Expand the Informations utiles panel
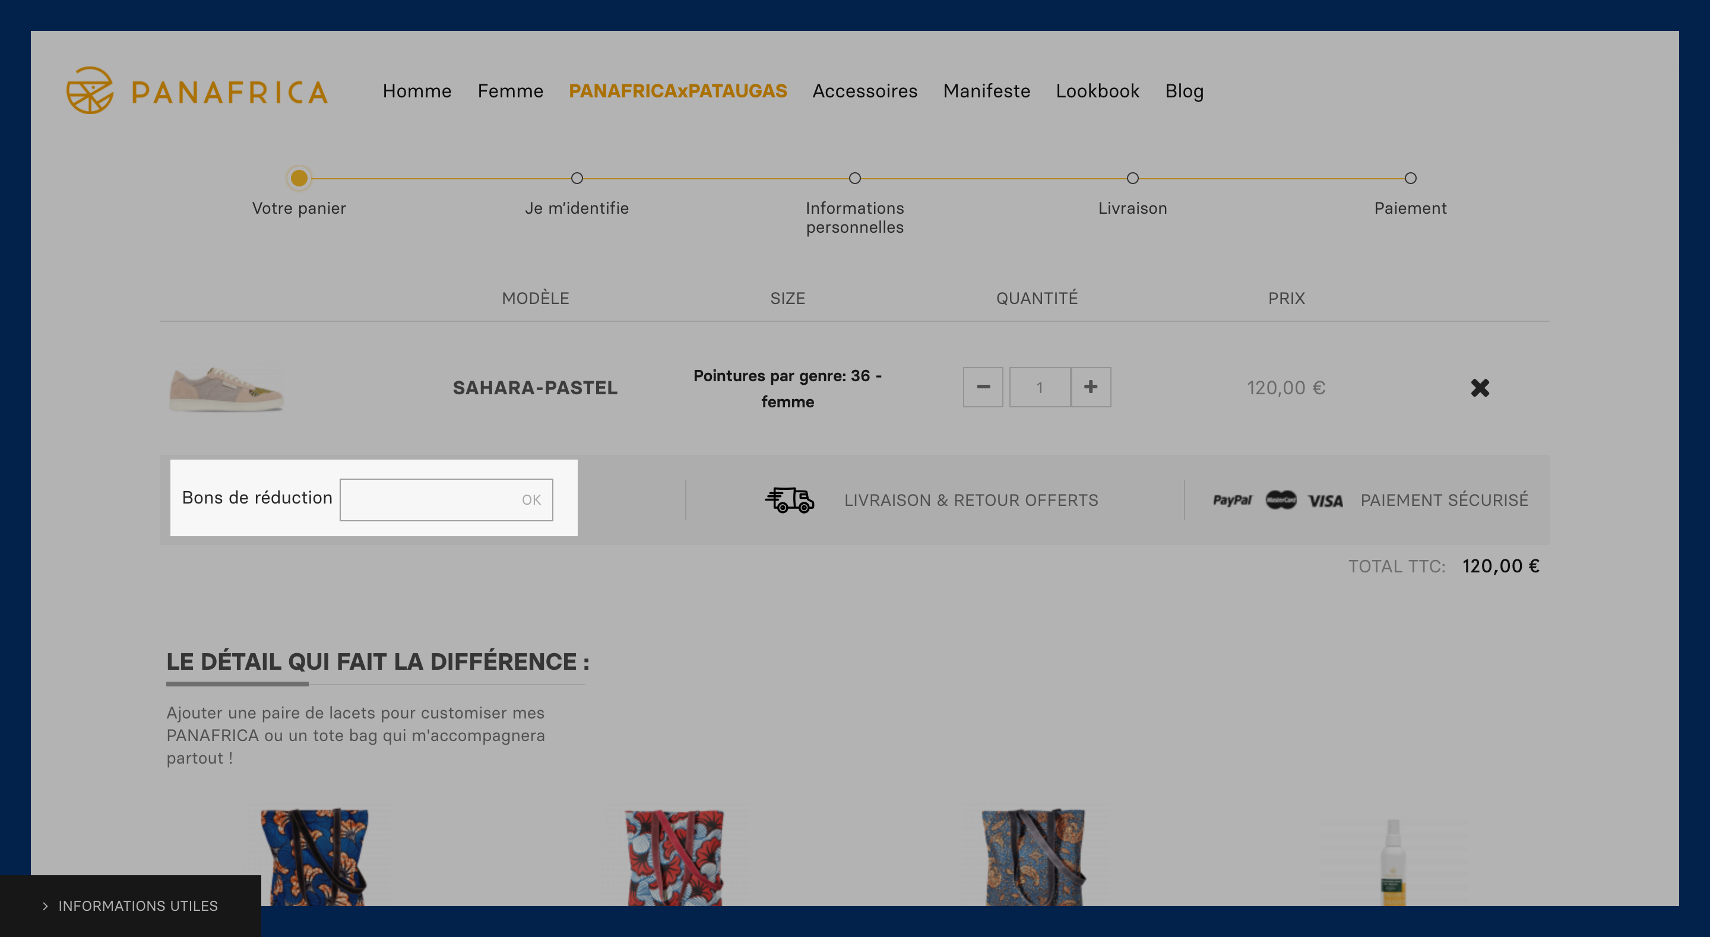The height and width of the screenshot is (937, 1710). [130, 906]
